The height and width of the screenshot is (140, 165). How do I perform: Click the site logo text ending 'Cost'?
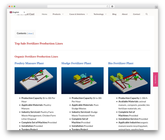26,14
